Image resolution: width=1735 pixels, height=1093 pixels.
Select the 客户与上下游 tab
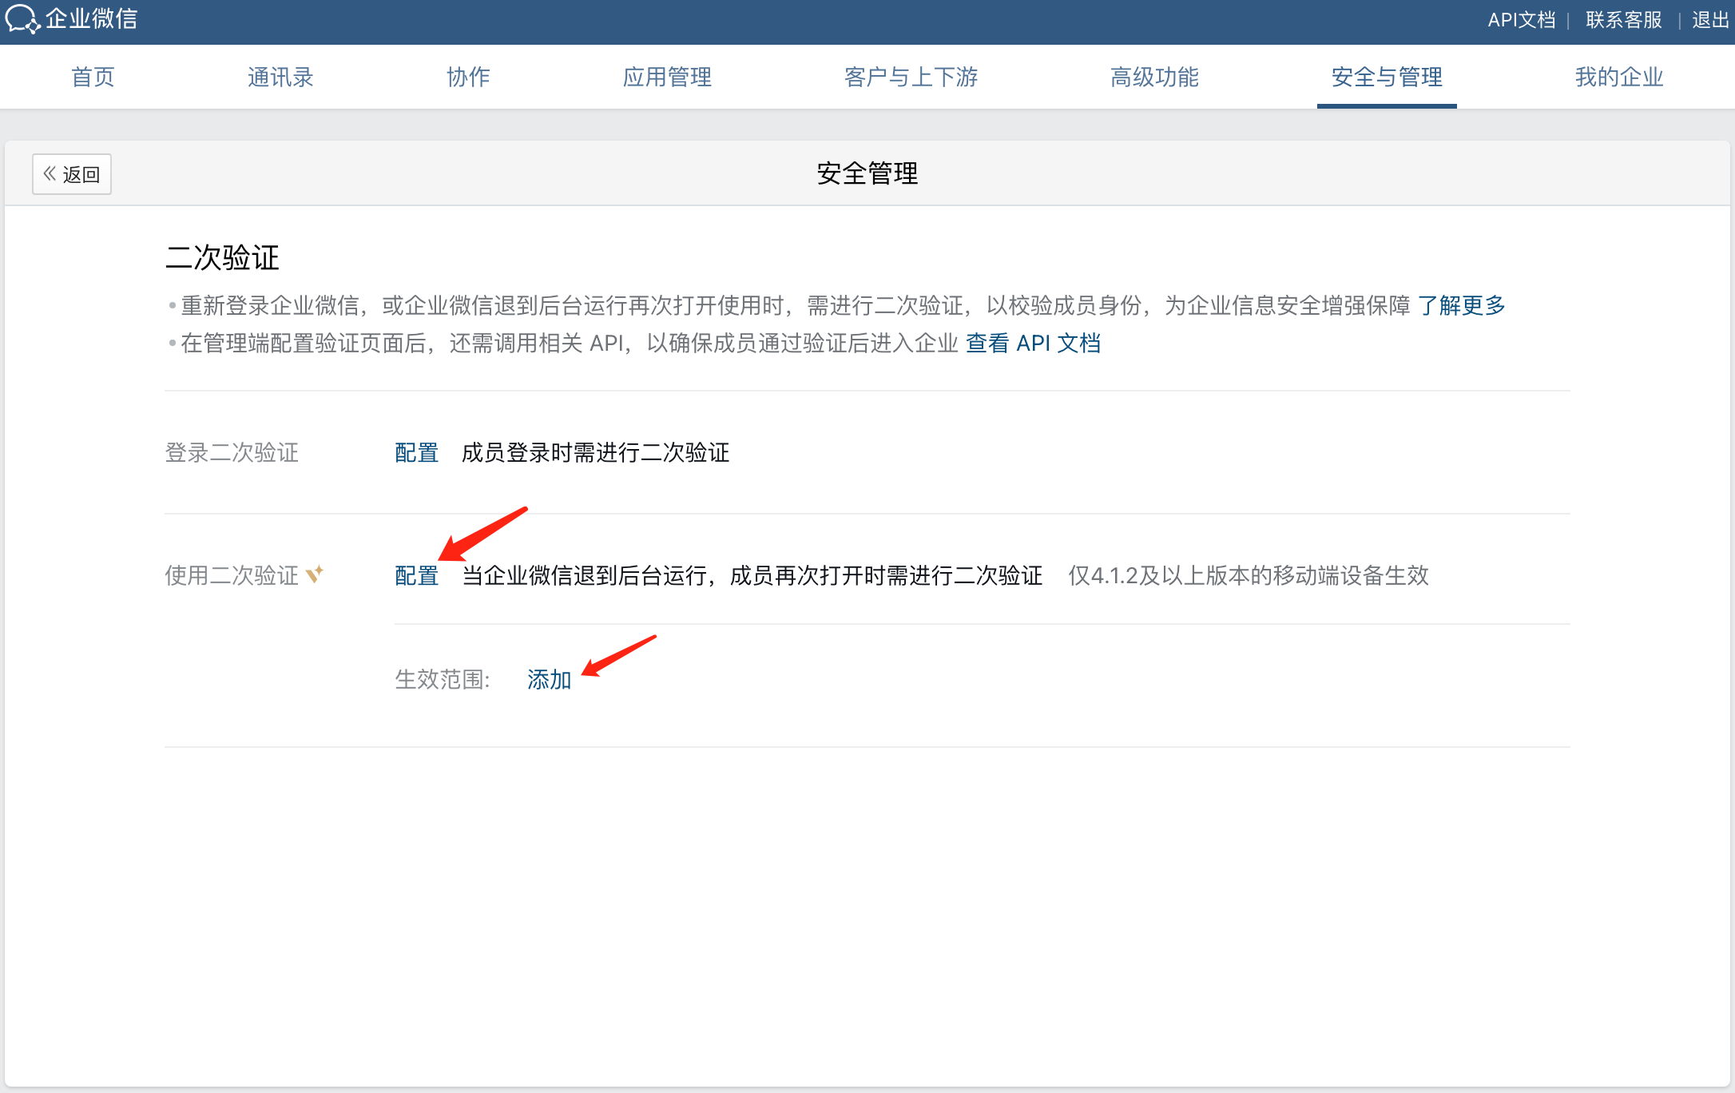[911, 78]
